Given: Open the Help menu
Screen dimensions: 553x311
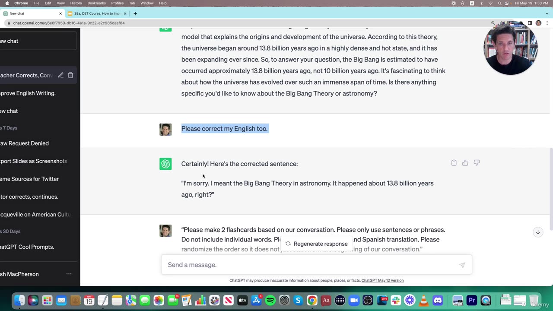Looking at the screenshot, I should point(163,3).
